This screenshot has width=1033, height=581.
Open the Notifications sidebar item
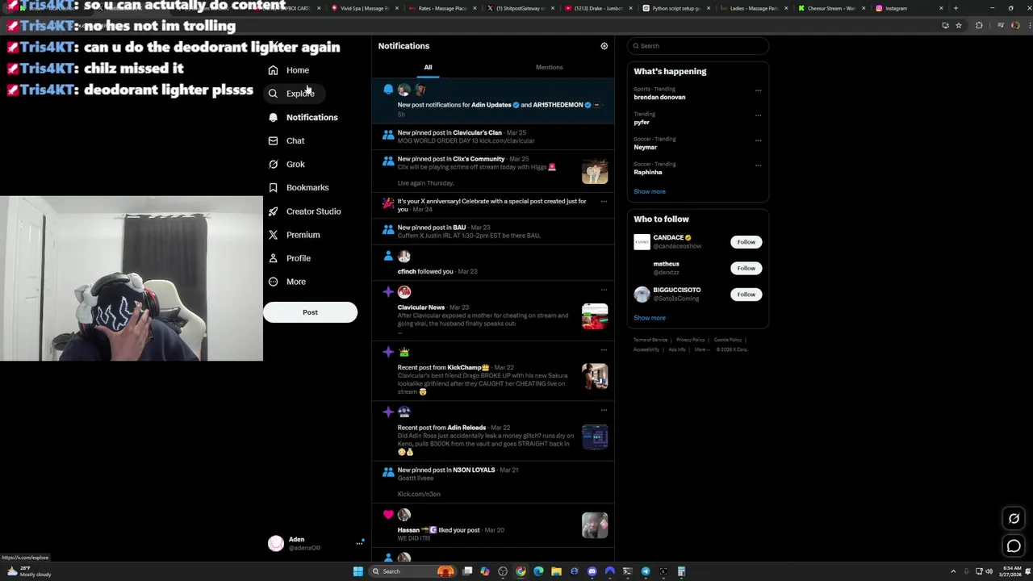point(303,117)
